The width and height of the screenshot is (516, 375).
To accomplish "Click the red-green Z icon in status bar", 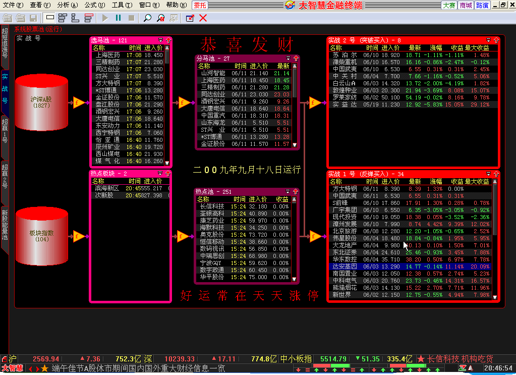I will coord(463,368).
